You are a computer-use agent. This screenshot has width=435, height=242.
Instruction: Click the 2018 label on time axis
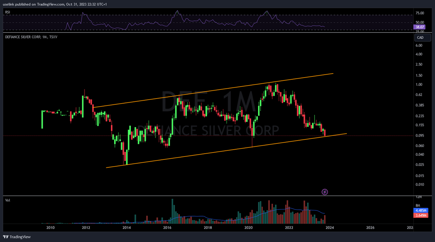[x=208, y=228]
